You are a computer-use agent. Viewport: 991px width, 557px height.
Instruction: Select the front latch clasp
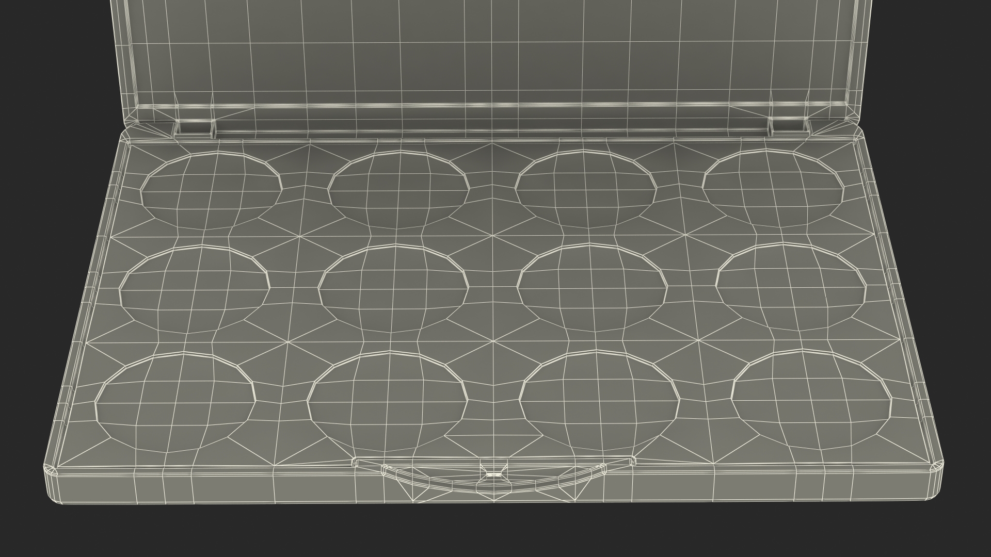(x=493, y=477)
